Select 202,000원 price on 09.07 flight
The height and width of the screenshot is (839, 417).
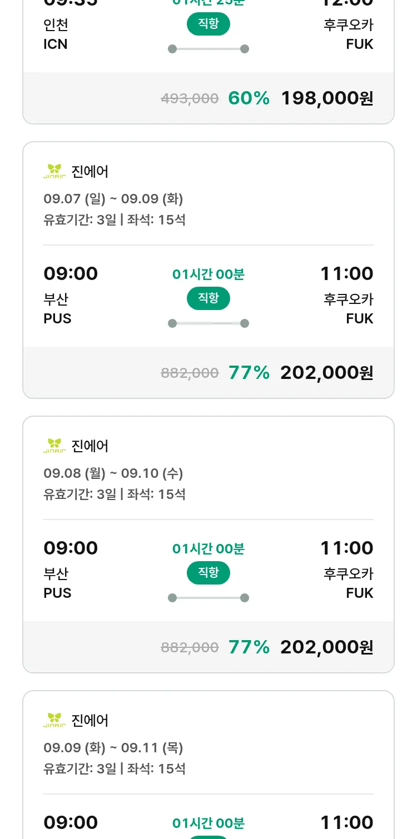(327, 373)
